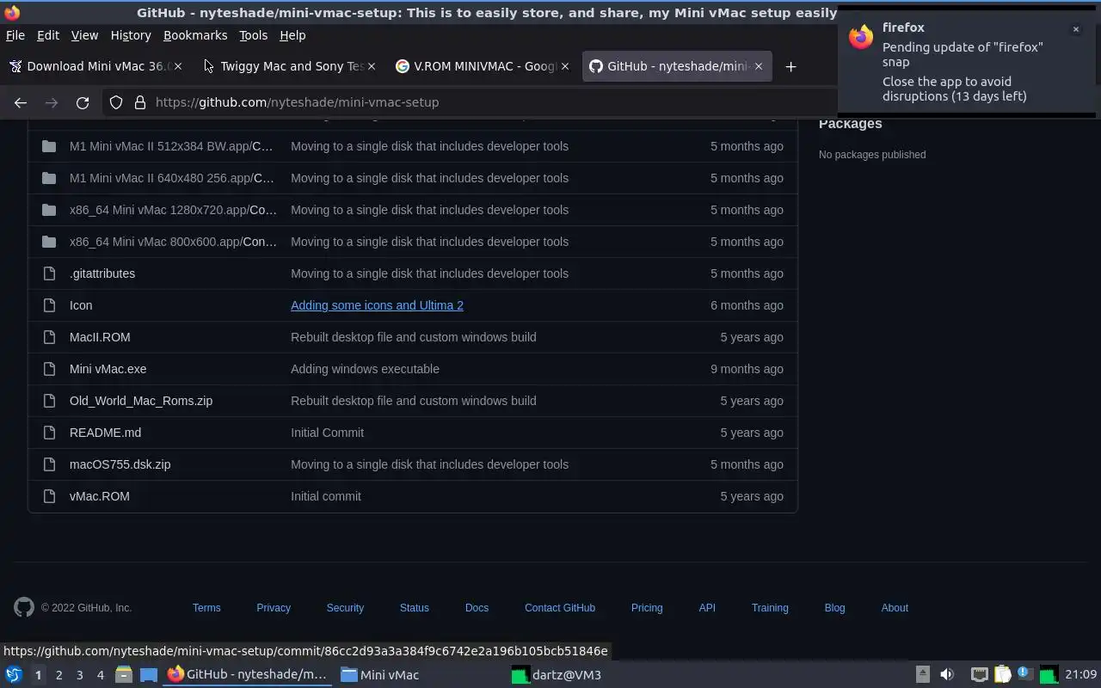Open the MacII.ROM file
1101x688 pixels.
tap(100, 337)
